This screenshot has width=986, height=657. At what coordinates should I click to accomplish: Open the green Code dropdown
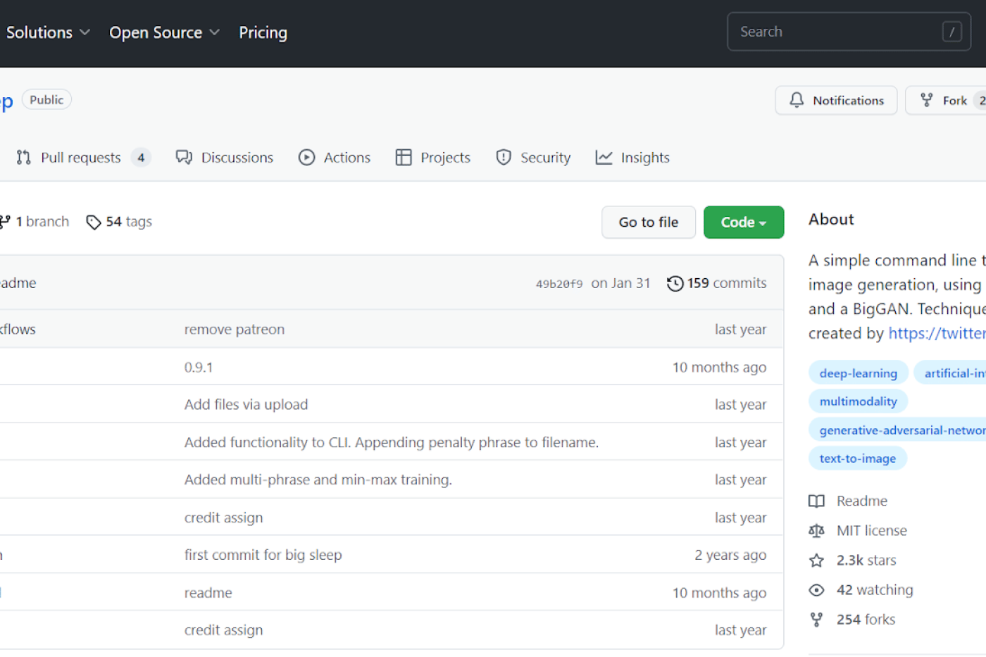click(x=743, y=223)
